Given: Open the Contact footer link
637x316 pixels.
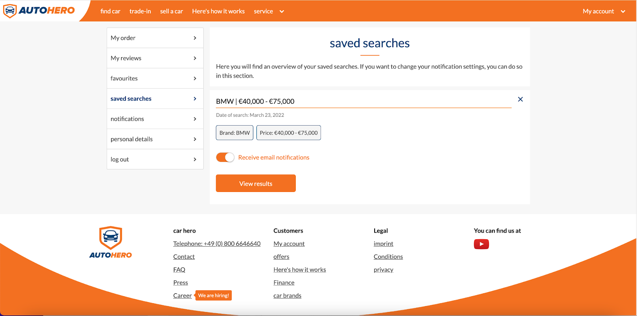Looking at the screenshot, I should click(x=184, y=257).
